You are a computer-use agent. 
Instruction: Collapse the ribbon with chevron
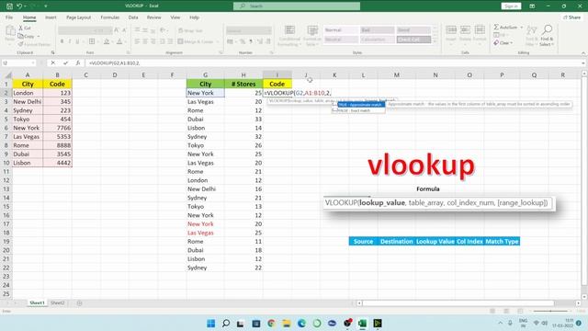click(x=583, y=53)
